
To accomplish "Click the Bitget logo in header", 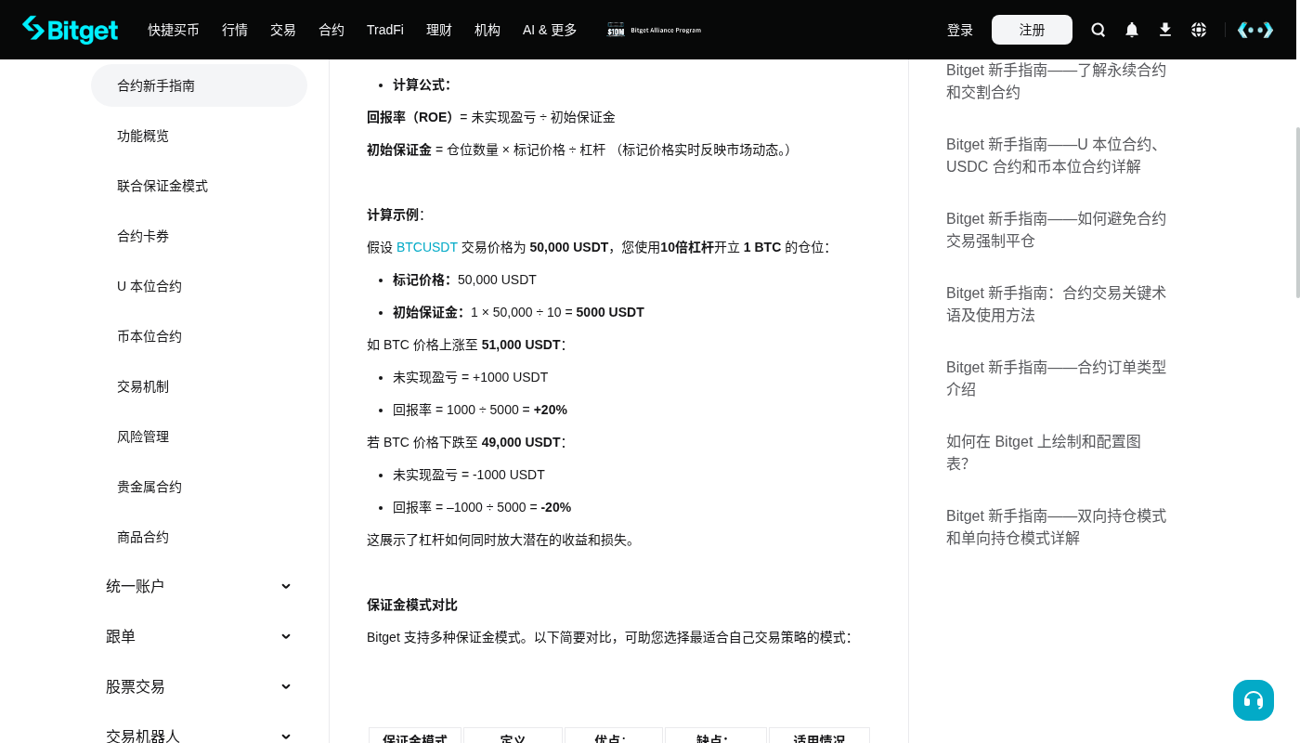I will (x=71, y=30).
